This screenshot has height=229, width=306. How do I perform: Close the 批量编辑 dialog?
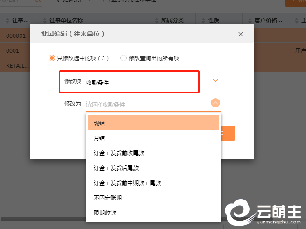pos(241,34)
